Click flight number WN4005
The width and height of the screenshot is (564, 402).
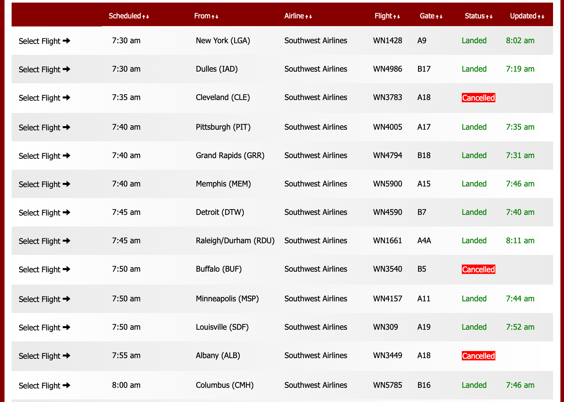[x=387, y=127]
